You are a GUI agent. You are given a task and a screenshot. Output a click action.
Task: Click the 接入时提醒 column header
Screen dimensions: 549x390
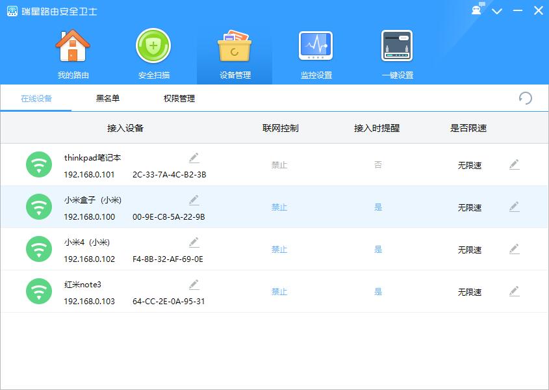(x=377, y=128)
